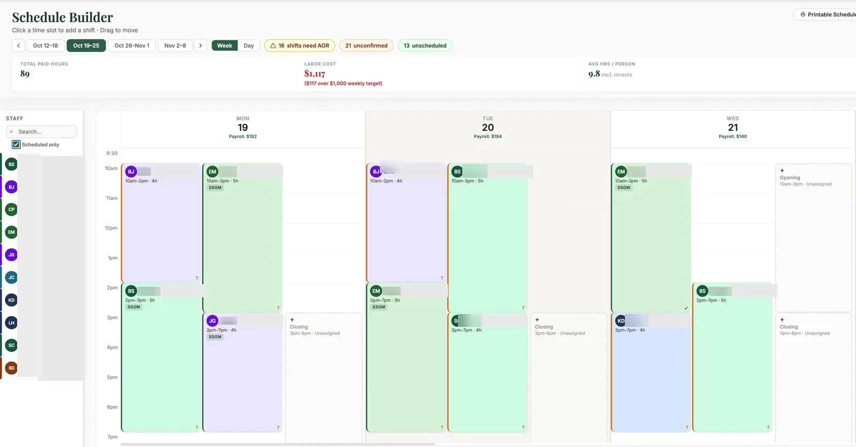856x447 pixels.
Task: Select staff member SD avatar in sidebar
Action: pos(11,368)
